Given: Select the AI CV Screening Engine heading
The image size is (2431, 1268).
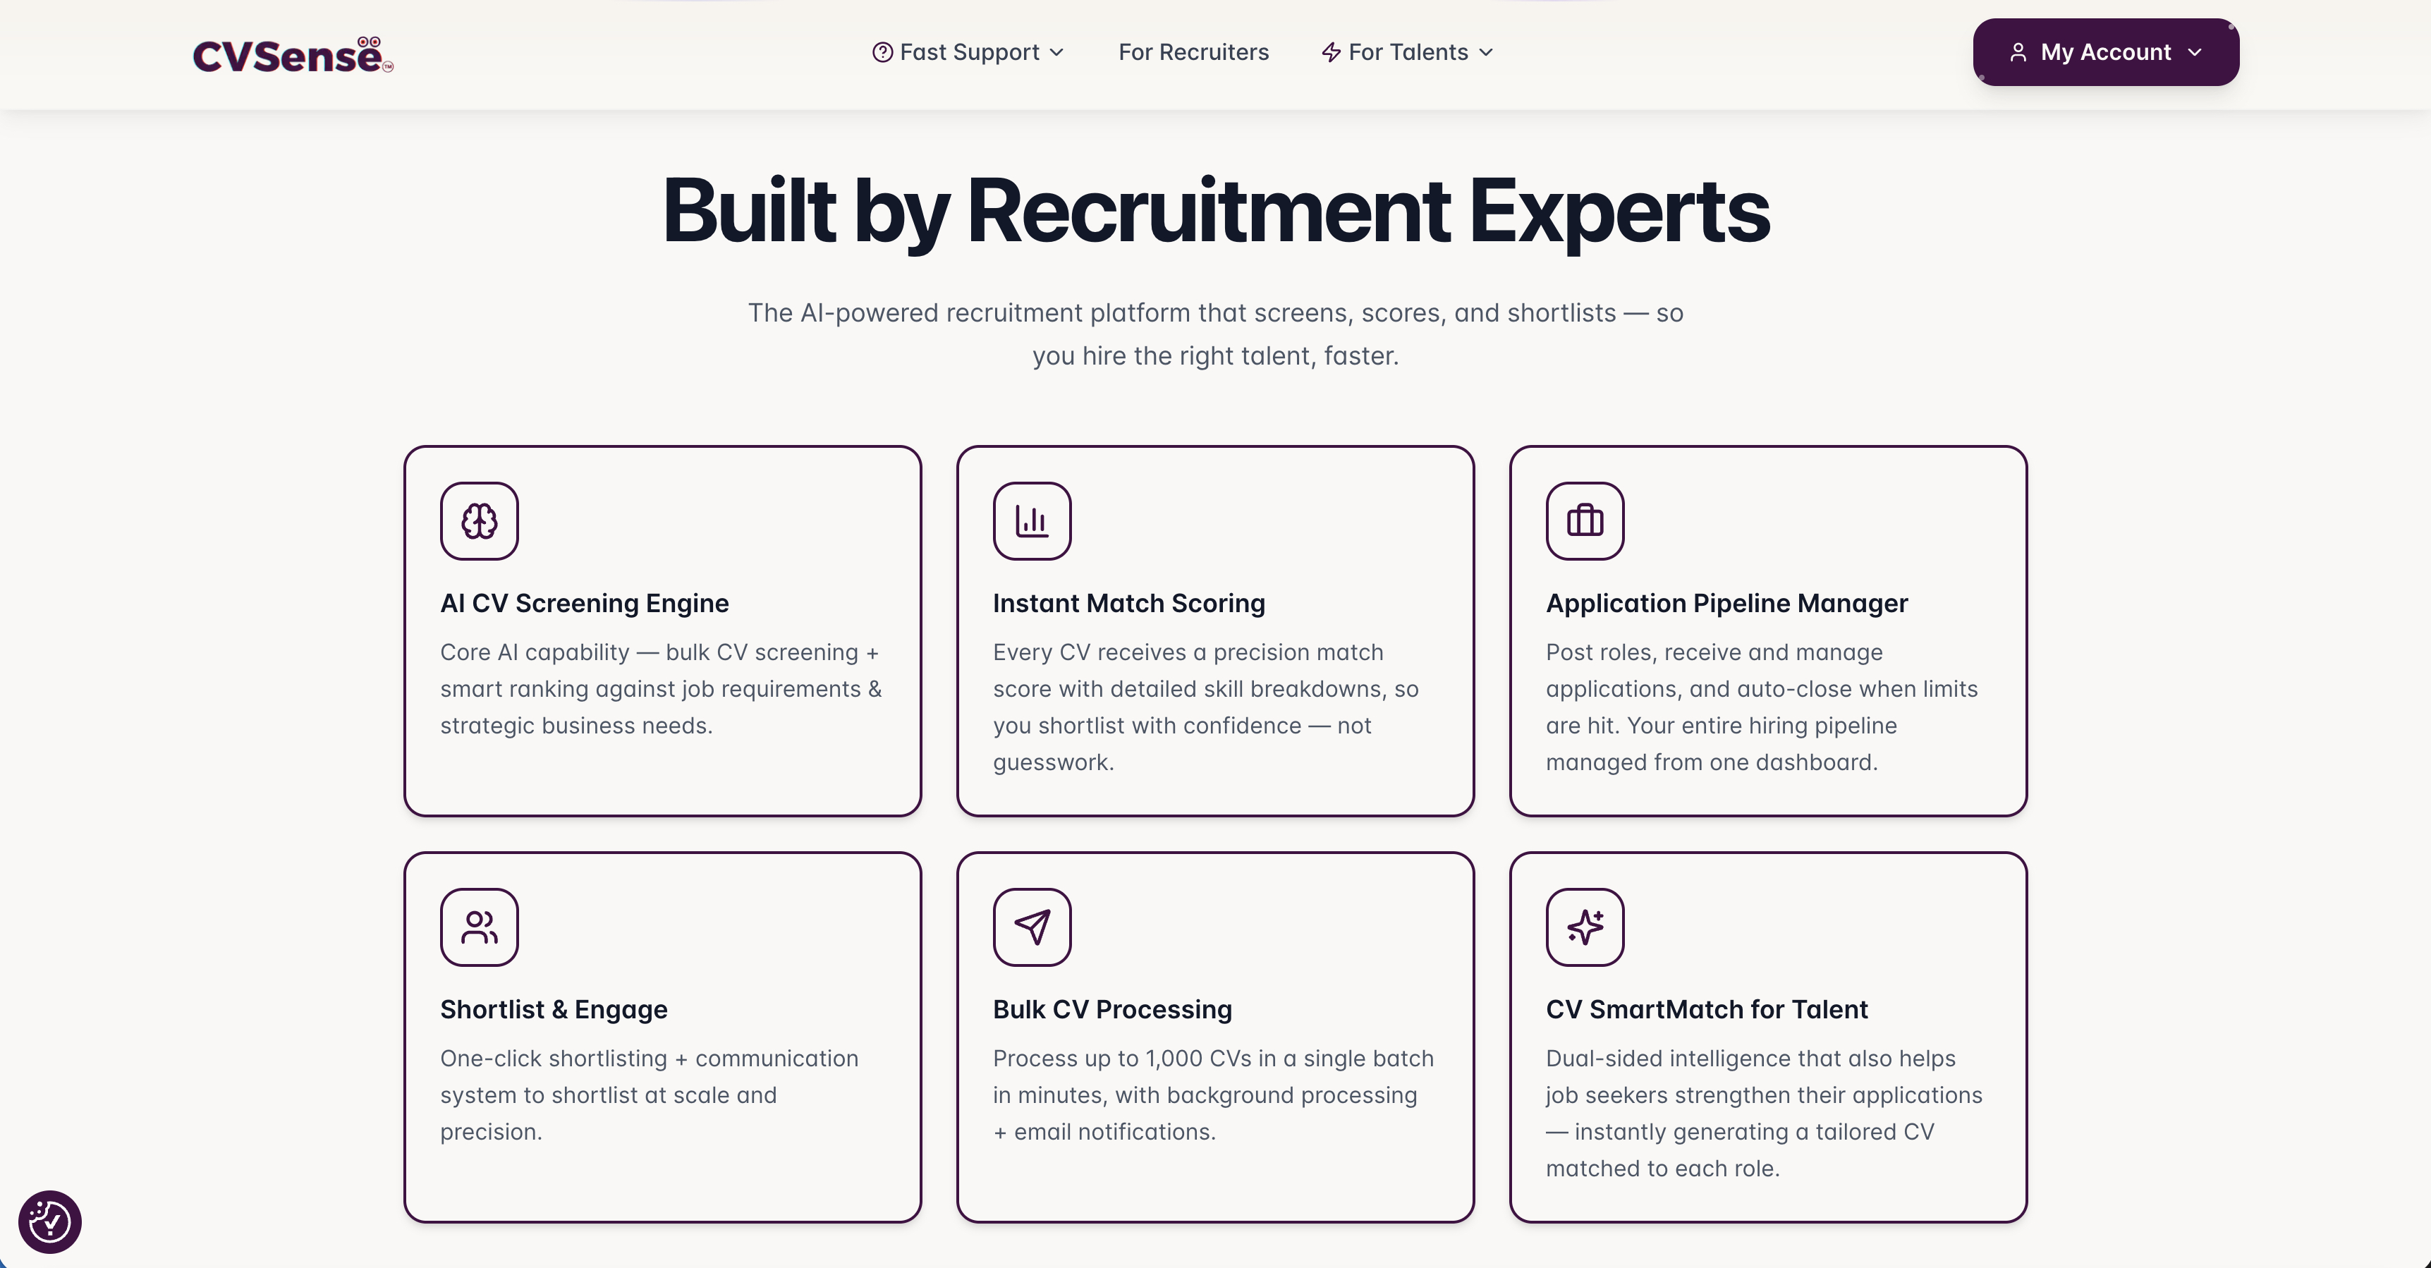Looking at the screenshot, I should pyautogui.click(x=584, y=603).
